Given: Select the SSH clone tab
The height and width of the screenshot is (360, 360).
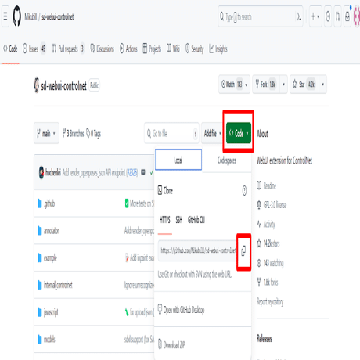Looking at the screenshot, I should 179,220.
